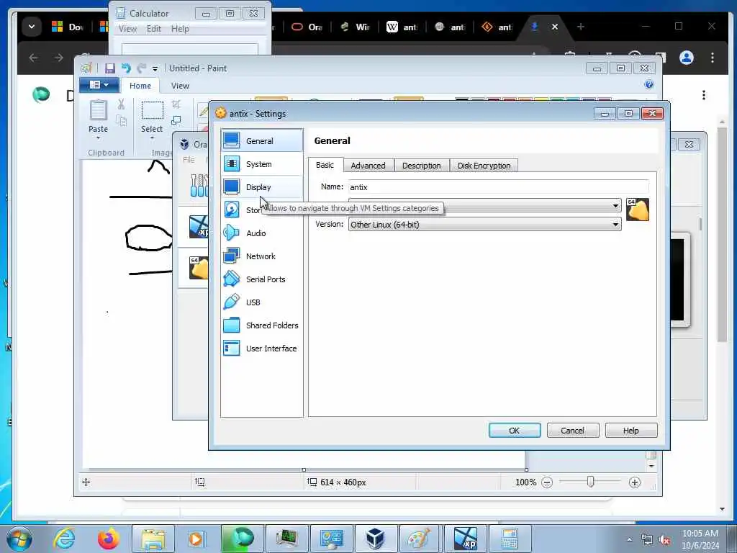Screen dimensions: 737x553
Task: Open the User Interface settings category
Action: pos(262,348)
